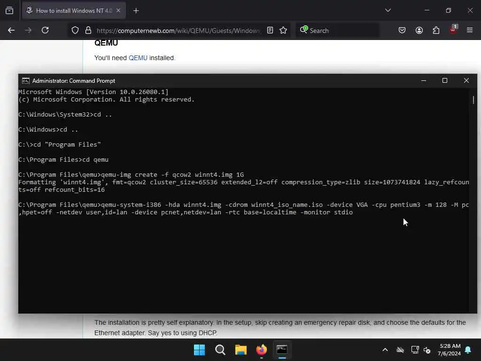Open the Pocket save icon in toolbar
This screenshot has width=481, height=361.
(x=402, y=30)
